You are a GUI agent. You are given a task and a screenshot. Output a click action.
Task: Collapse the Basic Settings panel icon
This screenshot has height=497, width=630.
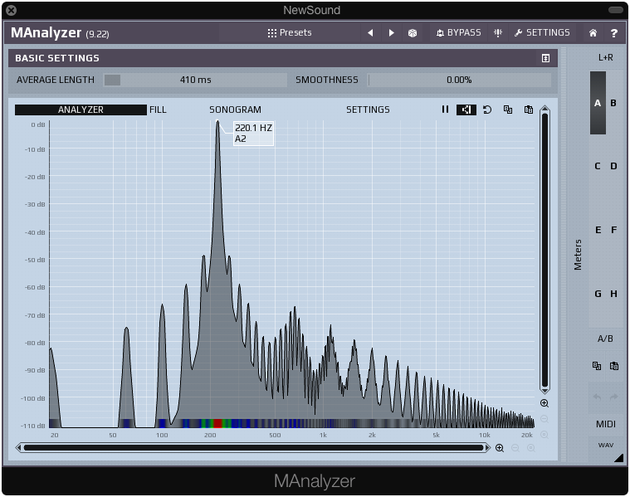pos(545,58)
